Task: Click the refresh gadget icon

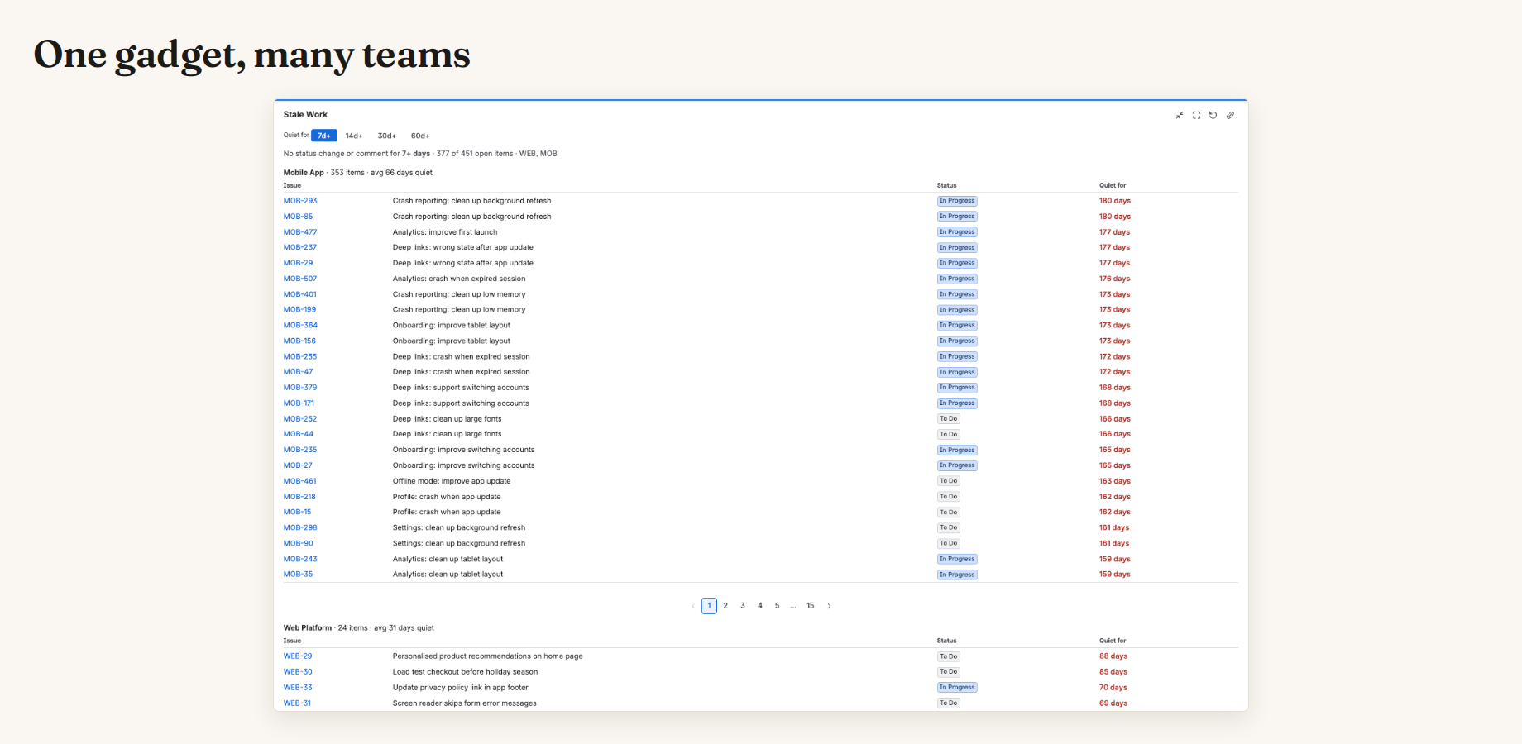Action: pos(1213,115)
